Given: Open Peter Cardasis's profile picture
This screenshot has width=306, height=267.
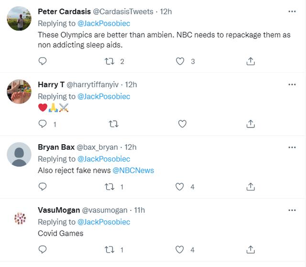Looking at the screenshot, I should [20, 19].
